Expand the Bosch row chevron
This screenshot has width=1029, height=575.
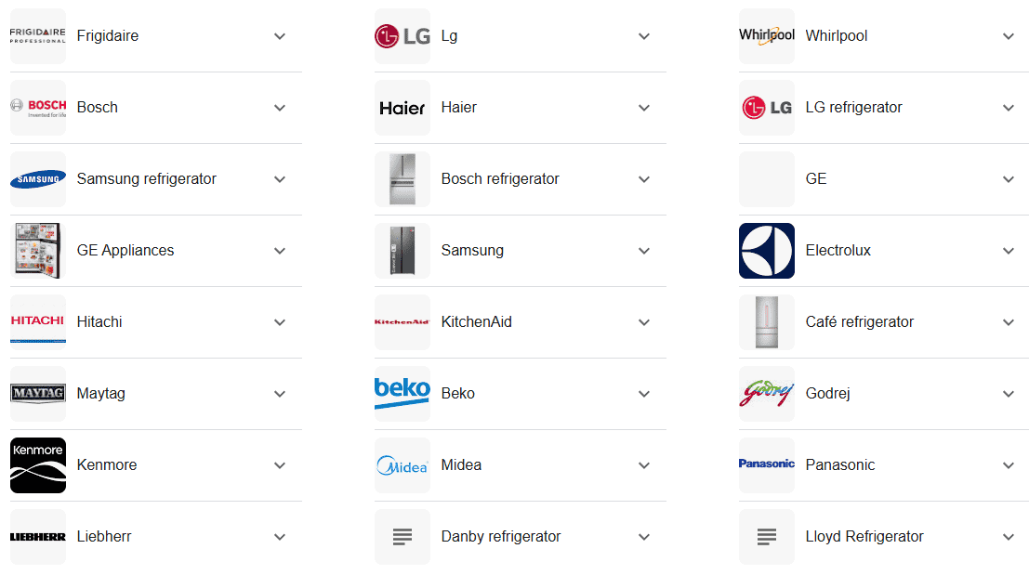[280, 108]
